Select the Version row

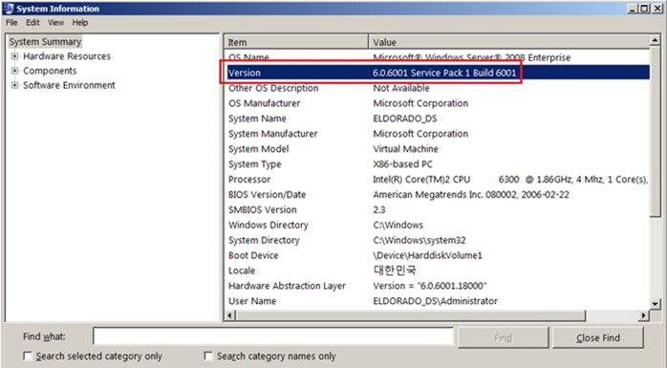[x=437, y=73]
